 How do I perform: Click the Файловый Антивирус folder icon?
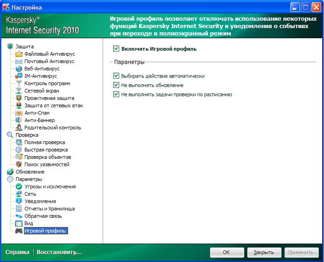pos(19,54)
